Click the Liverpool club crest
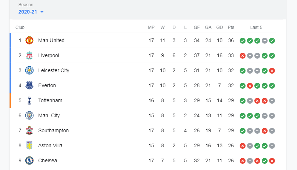This screenshot has height=170, width=297. click(x=29, y=55)
